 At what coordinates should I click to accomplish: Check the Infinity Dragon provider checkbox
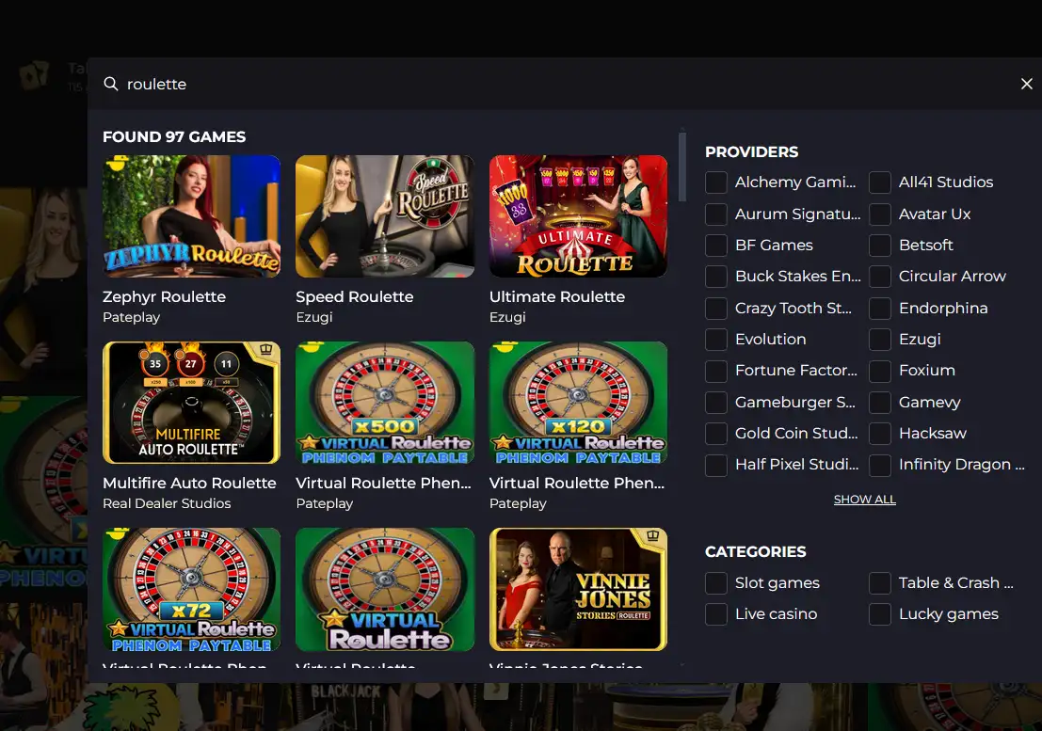[x=880, y=465]
